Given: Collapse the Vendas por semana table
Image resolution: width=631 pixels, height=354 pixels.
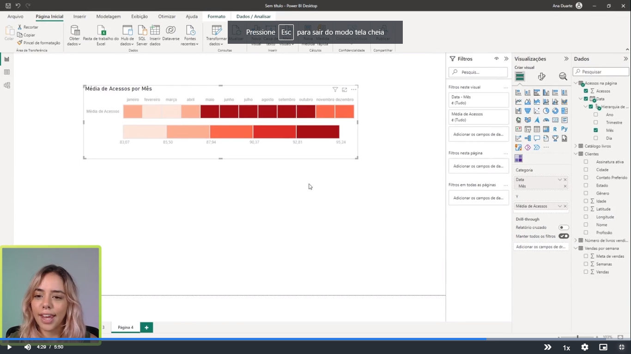Looking at the screenshot, I should [x=576, y=248].
